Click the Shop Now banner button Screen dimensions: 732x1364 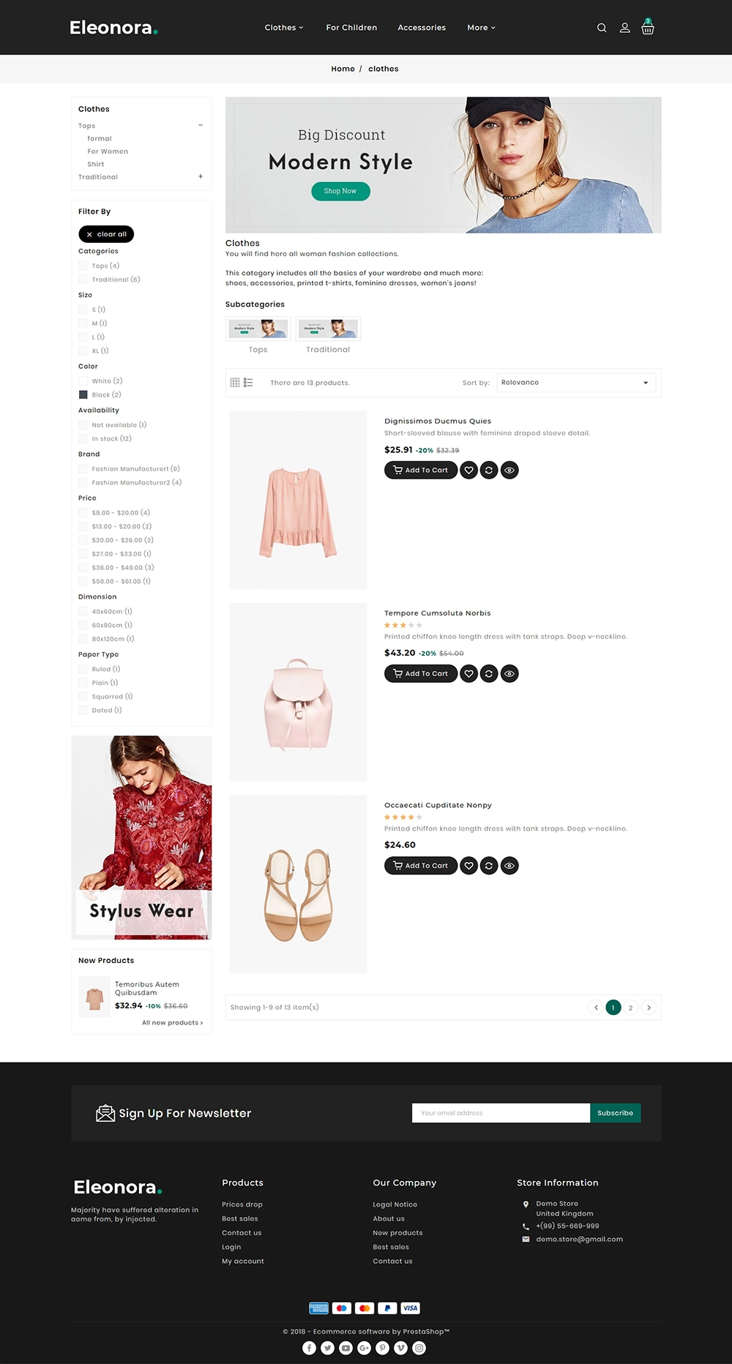341,191
